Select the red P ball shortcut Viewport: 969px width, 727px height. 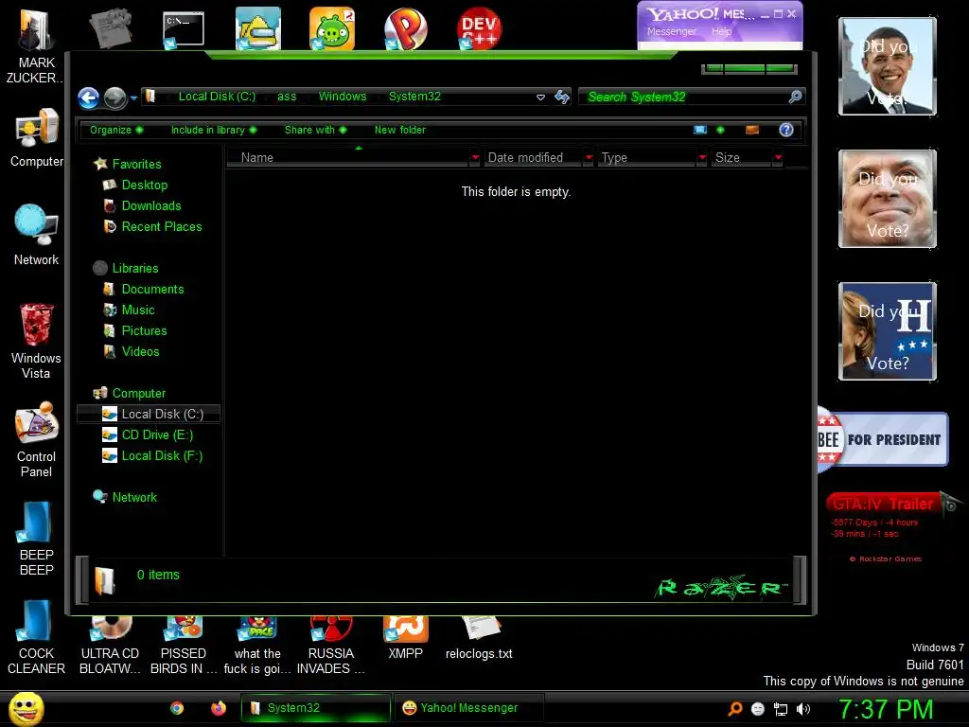click(x=405, y=28)
